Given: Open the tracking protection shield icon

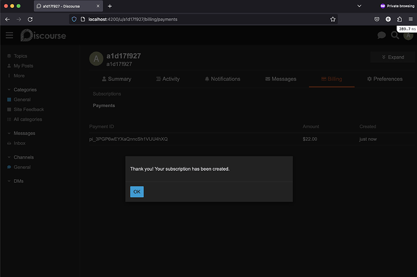Looking at the screenshot, I should pos(74,19).
